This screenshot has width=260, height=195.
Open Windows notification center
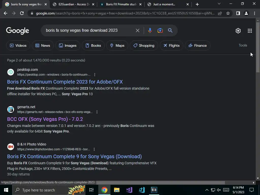[x=252, y=190]
